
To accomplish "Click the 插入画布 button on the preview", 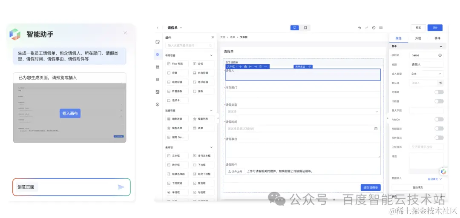I will pos(70,113).
